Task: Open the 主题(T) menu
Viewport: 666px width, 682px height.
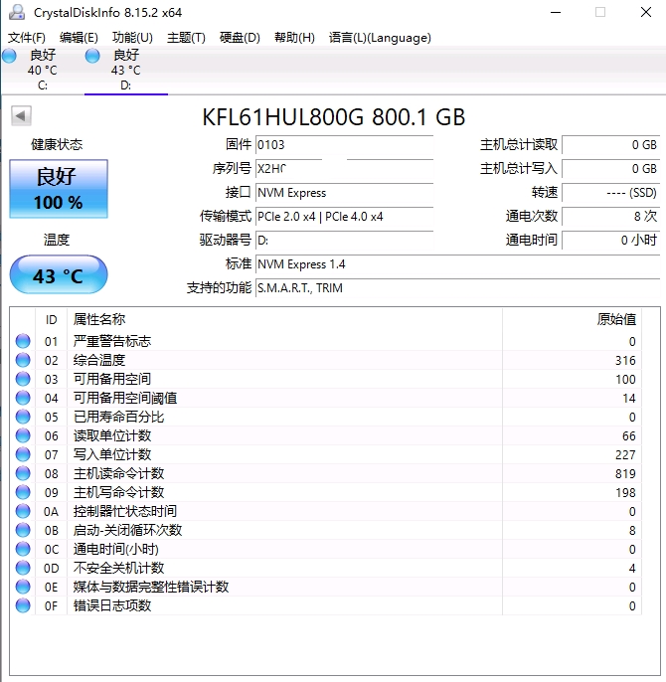Action: click(186, 38)
